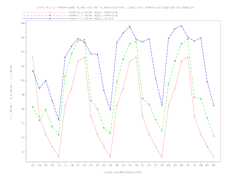Click the x-axis tick label 48
This screenshot has width=233, height=180.
136,165
